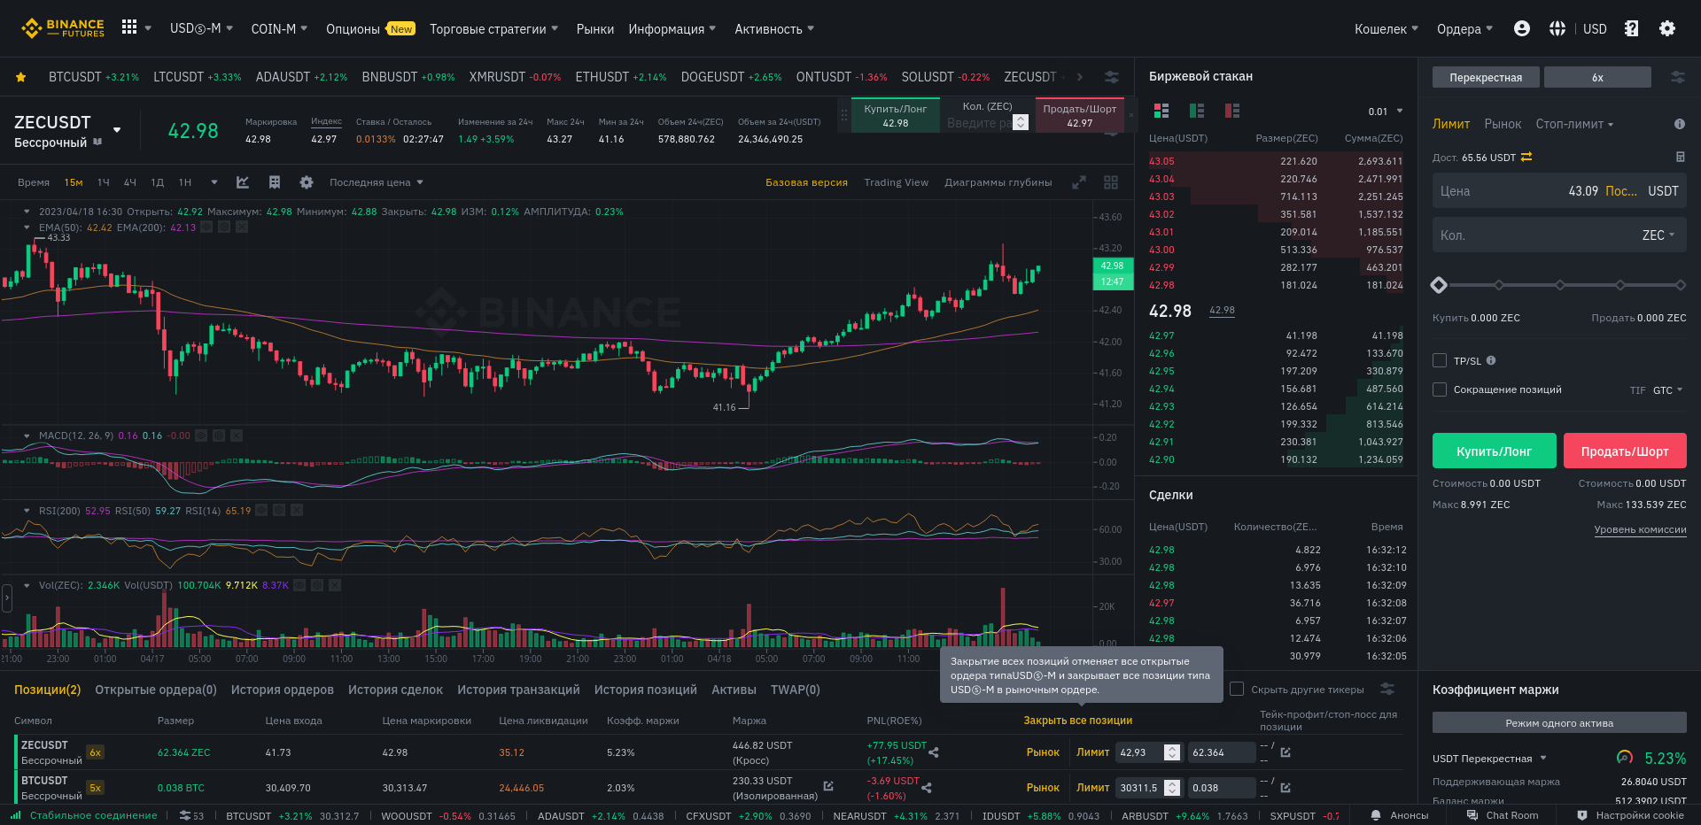Share the ZECUSDT position PNL

point(934,752)
